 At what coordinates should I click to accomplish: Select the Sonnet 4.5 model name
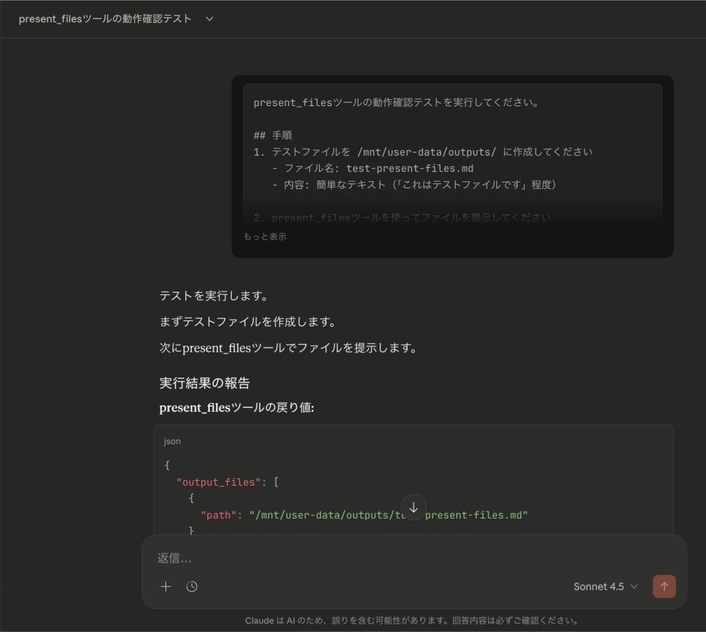597,587
